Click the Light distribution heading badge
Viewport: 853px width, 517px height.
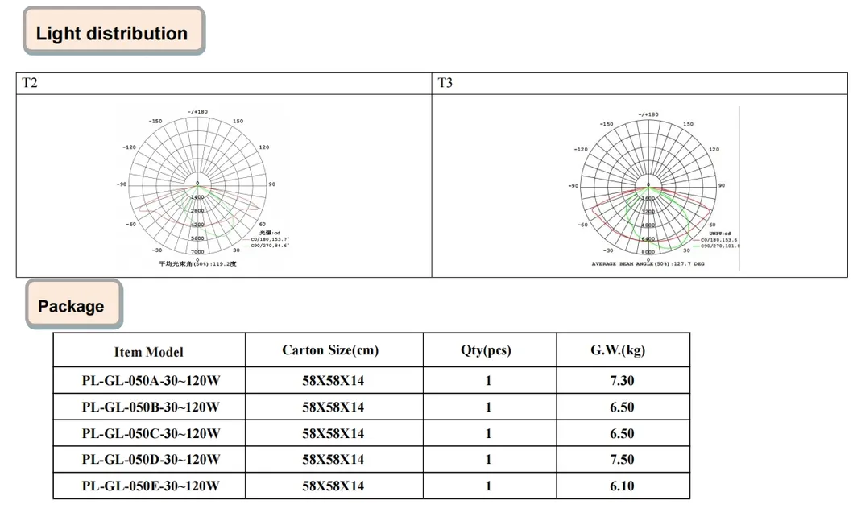coord(114,31)
